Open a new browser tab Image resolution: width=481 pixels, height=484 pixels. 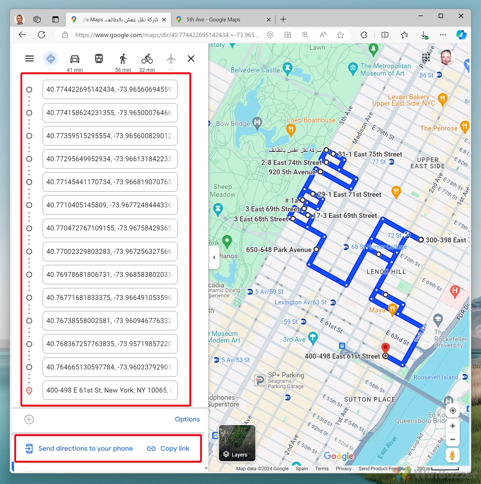283,20
